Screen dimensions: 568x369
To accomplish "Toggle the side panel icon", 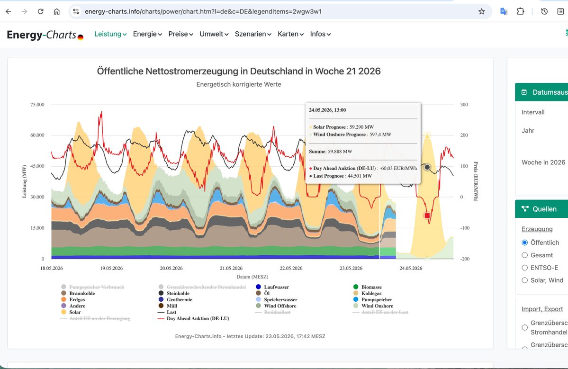I will 560,11.
